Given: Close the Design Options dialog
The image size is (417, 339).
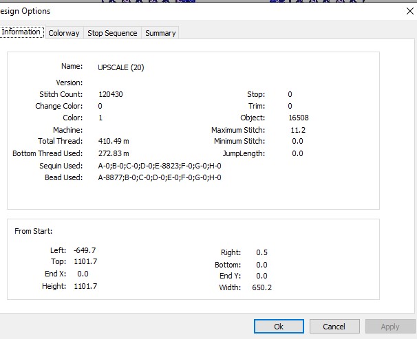Looking at the screenshot, I should click(x=410, y=11).
